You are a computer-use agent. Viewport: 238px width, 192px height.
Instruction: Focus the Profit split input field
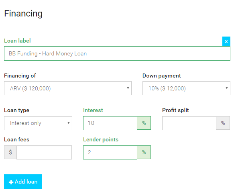[189, 123]
